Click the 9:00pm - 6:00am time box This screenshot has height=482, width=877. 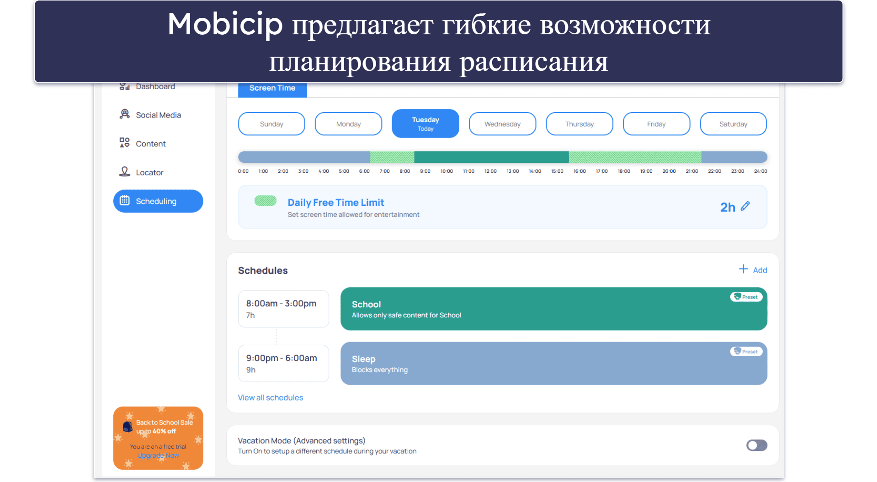pyautogui.click(x=283, y=363)
